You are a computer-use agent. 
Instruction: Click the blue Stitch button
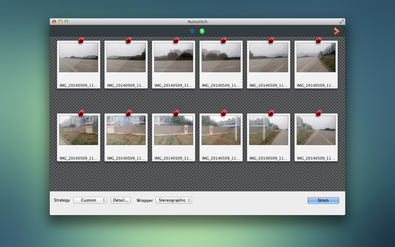pos(323,201)
